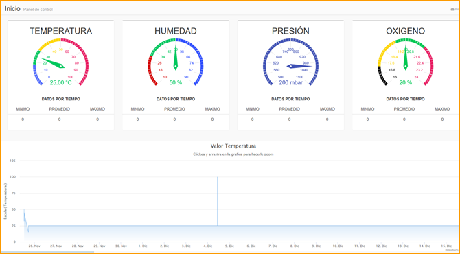This screenshot has height=254, width=460.
Task: Click the 200 mbar pressure reading
Action: (290, 82)
